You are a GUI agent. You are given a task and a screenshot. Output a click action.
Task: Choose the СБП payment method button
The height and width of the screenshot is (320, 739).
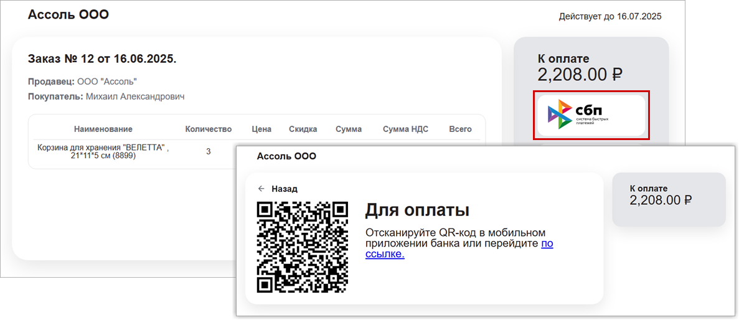point(591,115)
